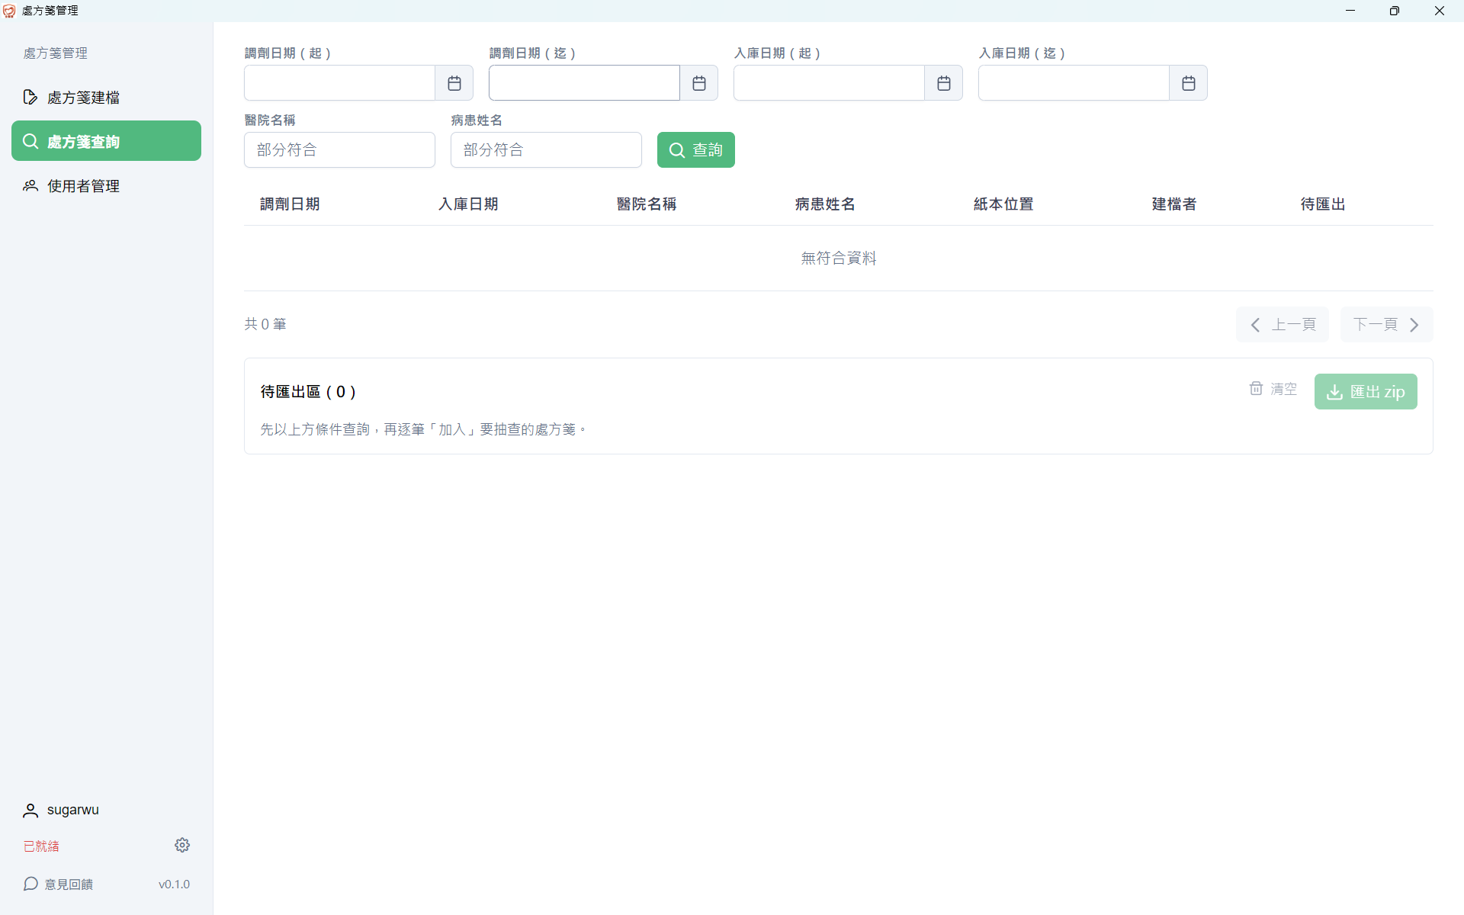Go to 使用者管理 section
The width and height of the screenshot is (1464, 915).
pyautogui.click(x=106, y=186)
